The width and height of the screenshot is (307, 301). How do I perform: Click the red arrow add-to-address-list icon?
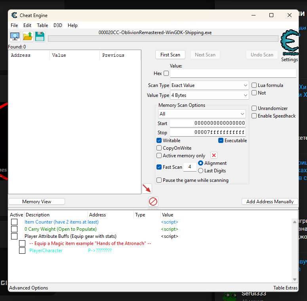[147, 188]
